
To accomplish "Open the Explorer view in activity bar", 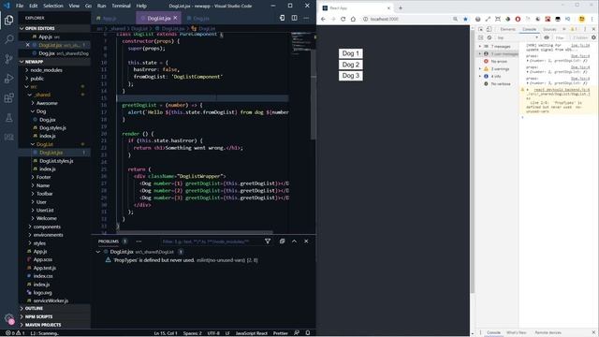I will point(8,20).
